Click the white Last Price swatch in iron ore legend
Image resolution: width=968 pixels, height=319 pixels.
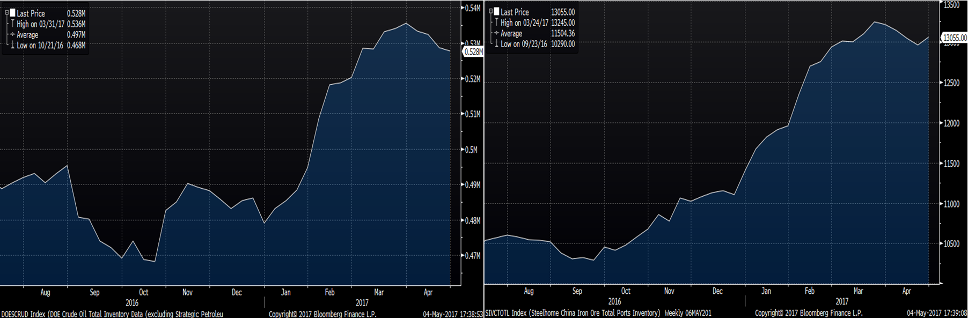coord(496,12)
